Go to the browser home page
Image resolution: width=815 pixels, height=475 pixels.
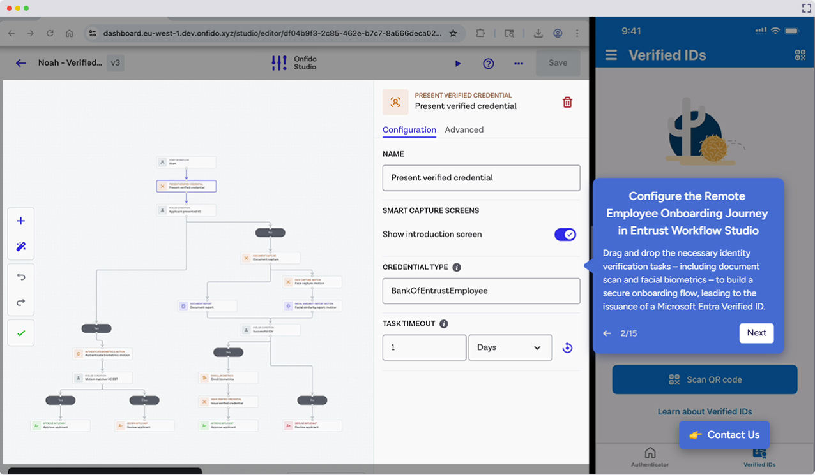coord(70,33)
